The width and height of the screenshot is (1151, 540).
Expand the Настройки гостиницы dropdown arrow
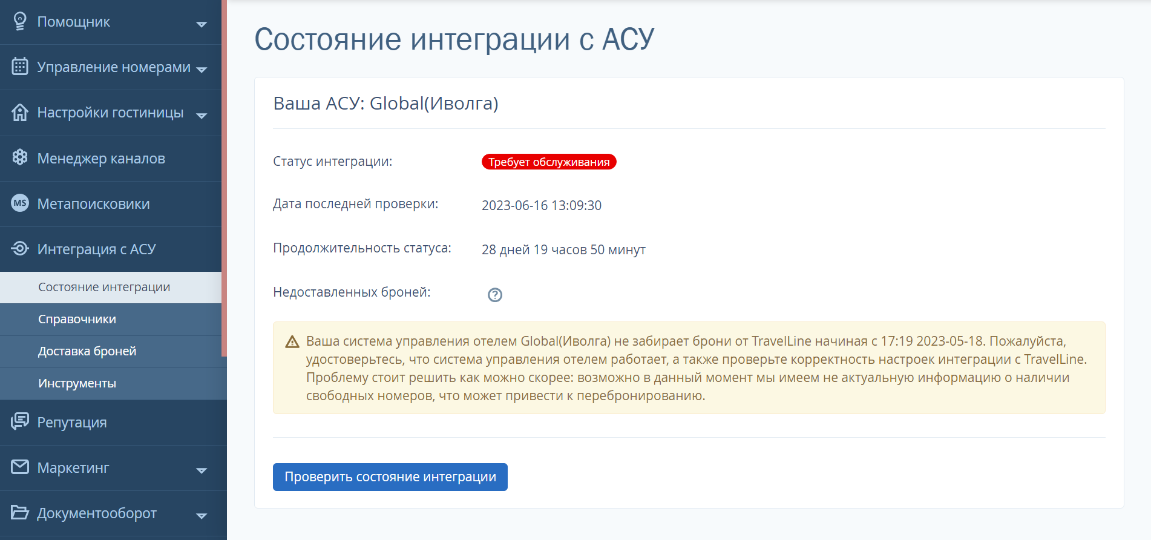click(x=202, y=115)
